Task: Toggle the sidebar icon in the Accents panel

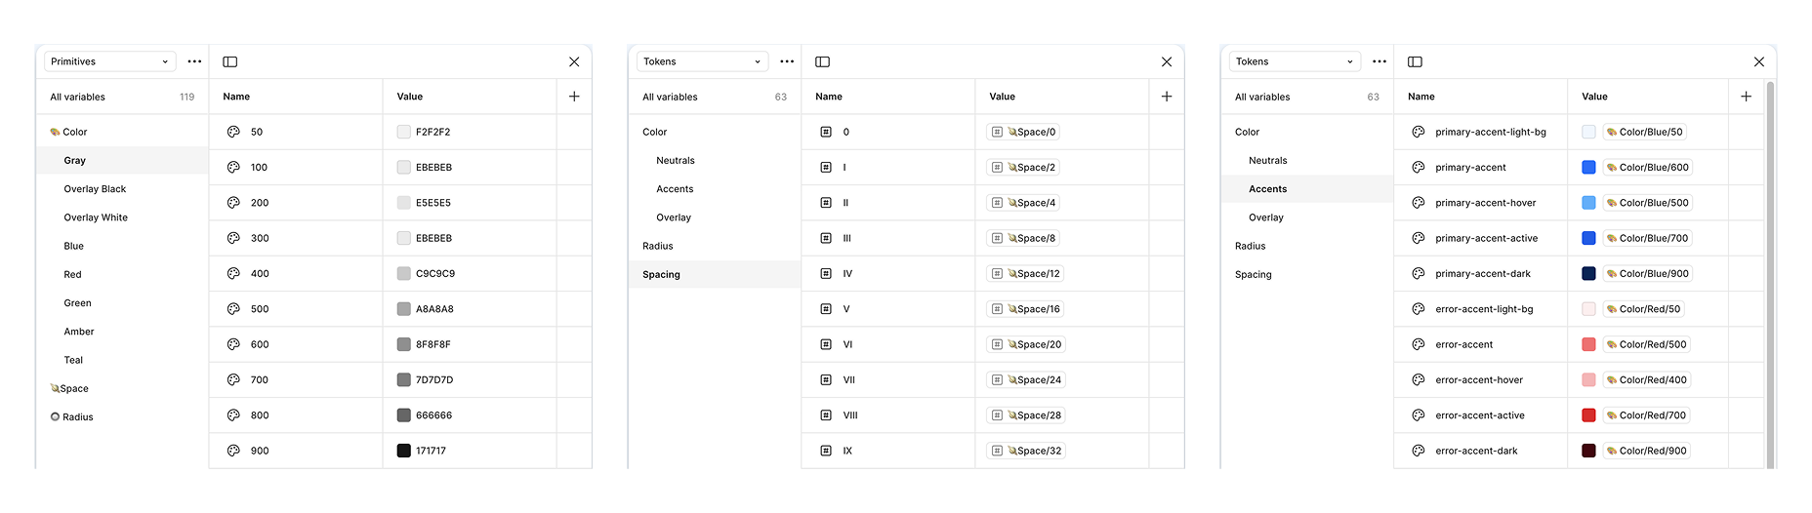Action: click(1416, 61)
